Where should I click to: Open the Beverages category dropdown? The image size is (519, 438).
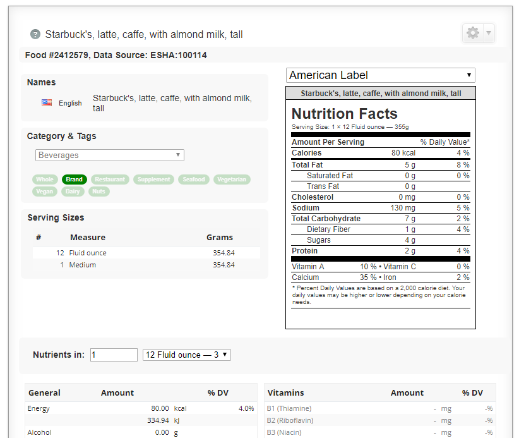[x=110, y=155]
